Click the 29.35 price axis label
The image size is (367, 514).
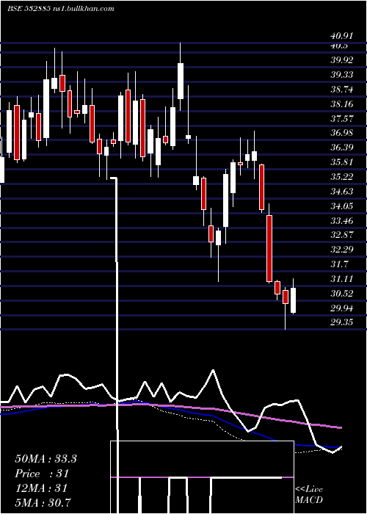[342, 322]
